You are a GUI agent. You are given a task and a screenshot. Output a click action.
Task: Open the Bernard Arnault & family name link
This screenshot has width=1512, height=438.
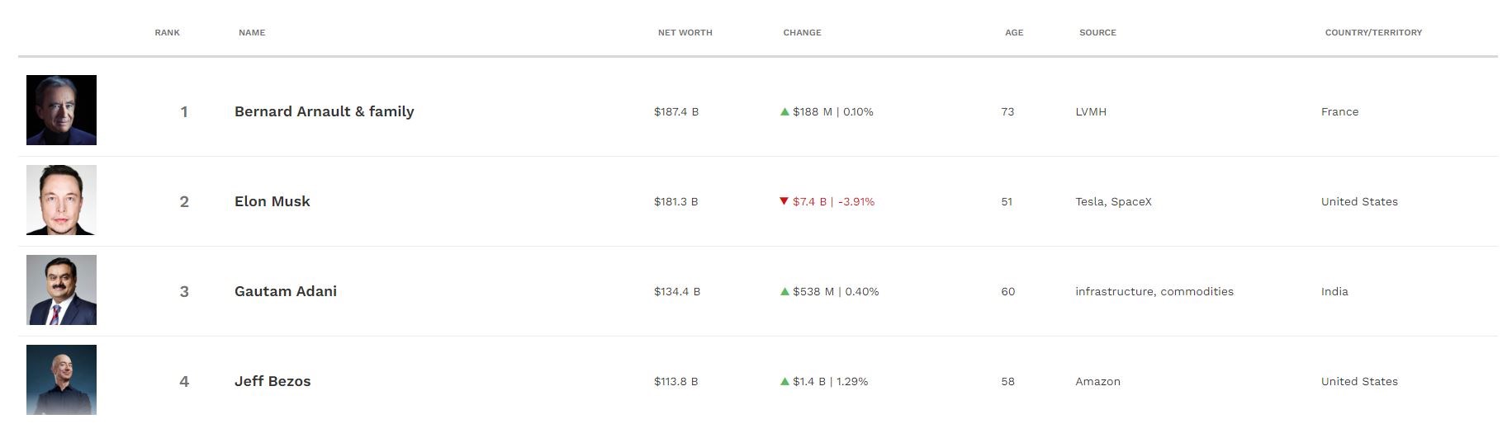(x=324, y=111)
